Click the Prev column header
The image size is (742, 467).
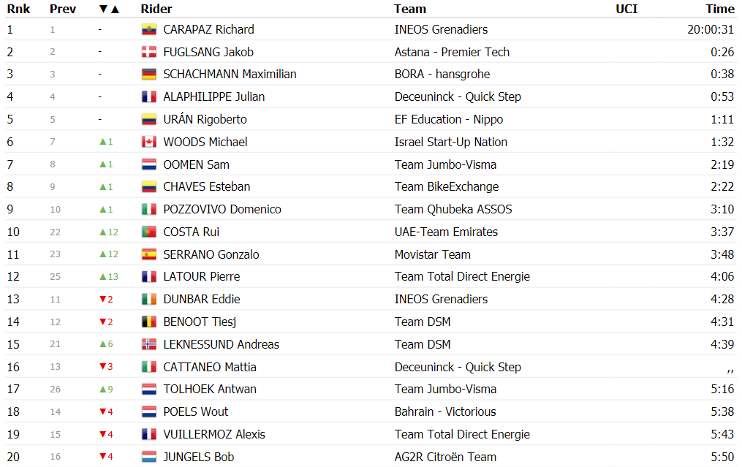(x=63, y=9)
